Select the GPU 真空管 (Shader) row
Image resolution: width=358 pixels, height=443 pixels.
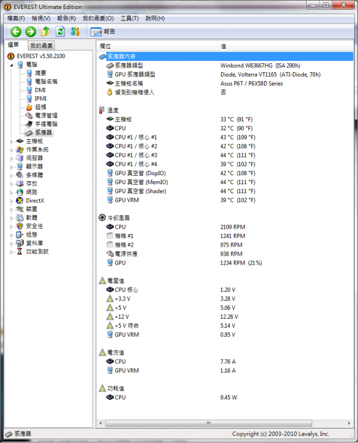tap(225, 191)
